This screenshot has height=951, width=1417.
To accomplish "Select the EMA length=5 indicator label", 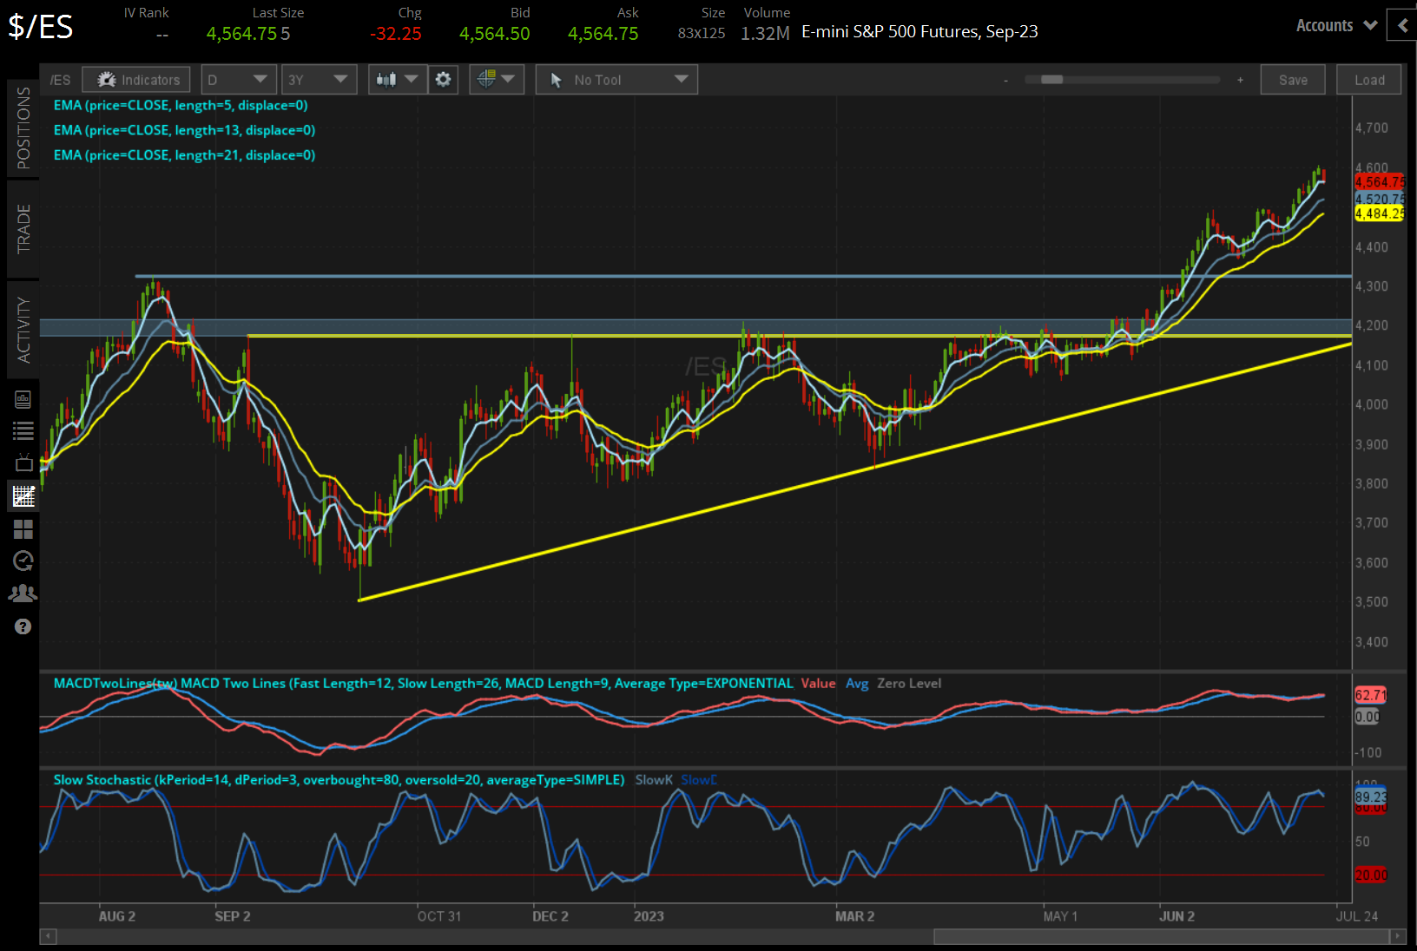I will point(179,105).
